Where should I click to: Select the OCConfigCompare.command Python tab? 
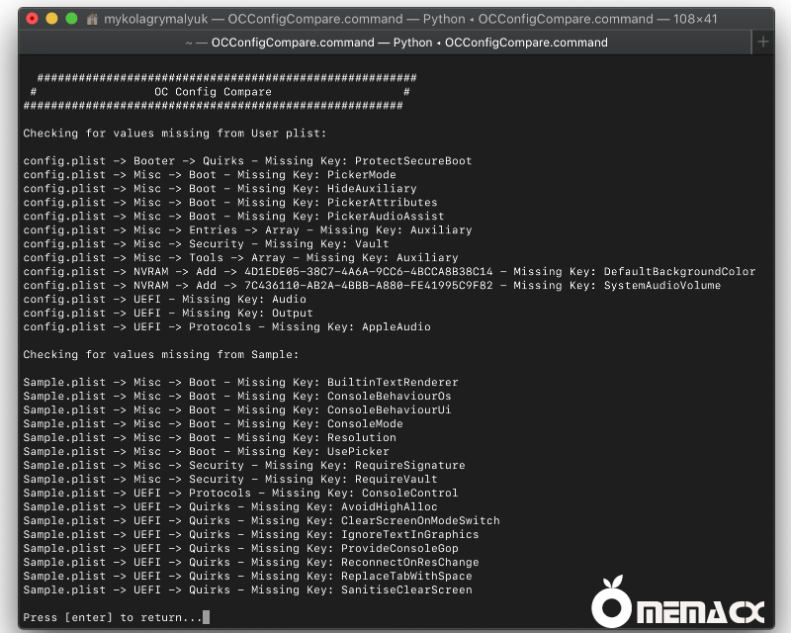point(395,43)
